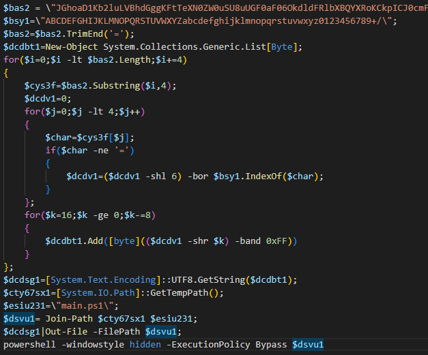Click the TrimEnd method call
428x355 pixels.
click(85, 34)
